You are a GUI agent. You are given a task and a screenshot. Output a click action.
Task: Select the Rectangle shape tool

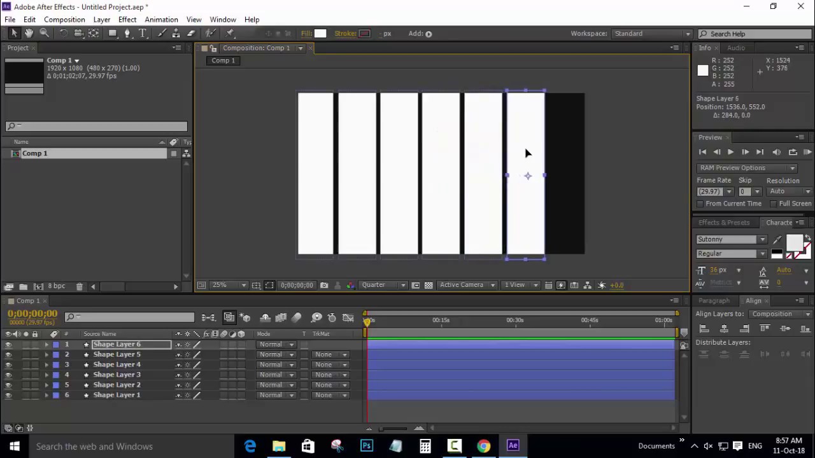coord(113,34)
